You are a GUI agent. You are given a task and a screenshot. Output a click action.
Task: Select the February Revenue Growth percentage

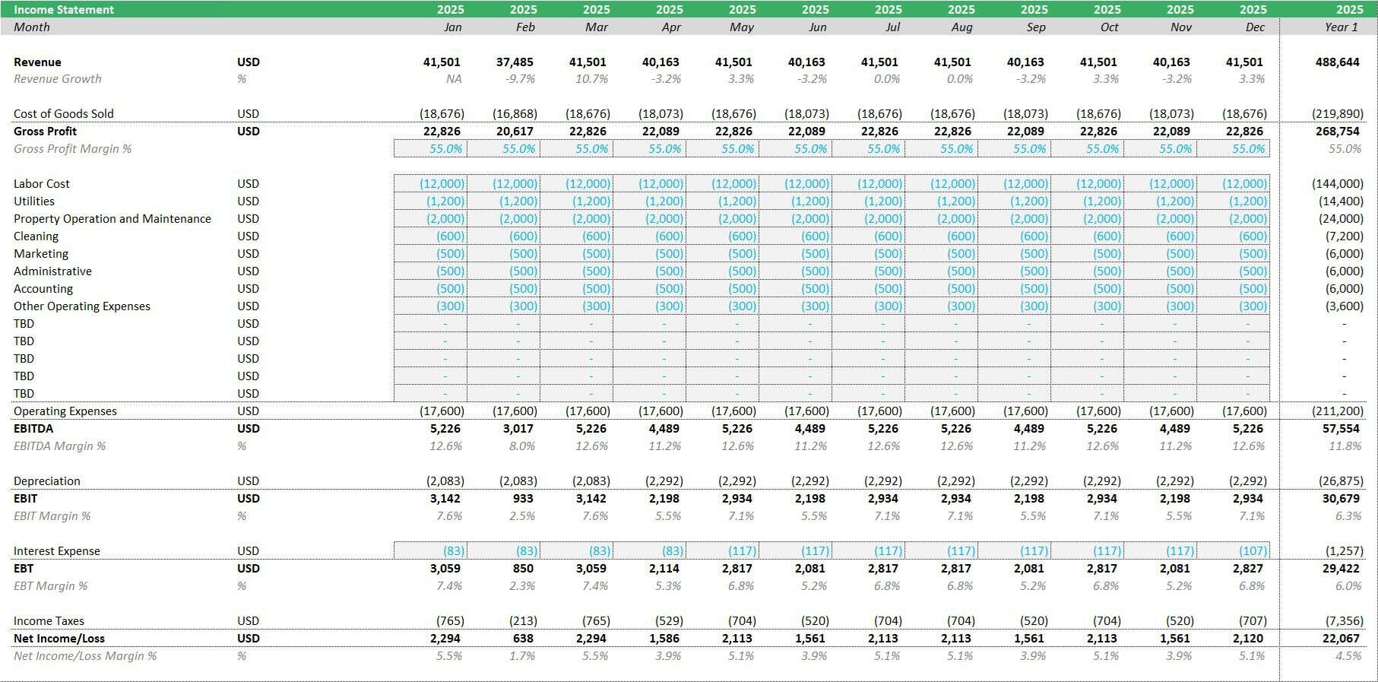click(520, 79)
